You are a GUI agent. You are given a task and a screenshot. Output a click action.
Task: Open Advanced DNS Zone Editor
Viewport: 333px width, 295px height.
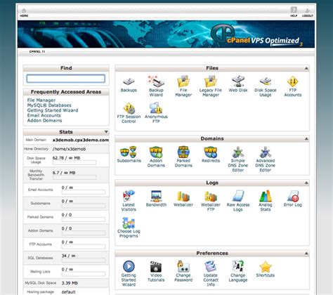click(266, 159)
